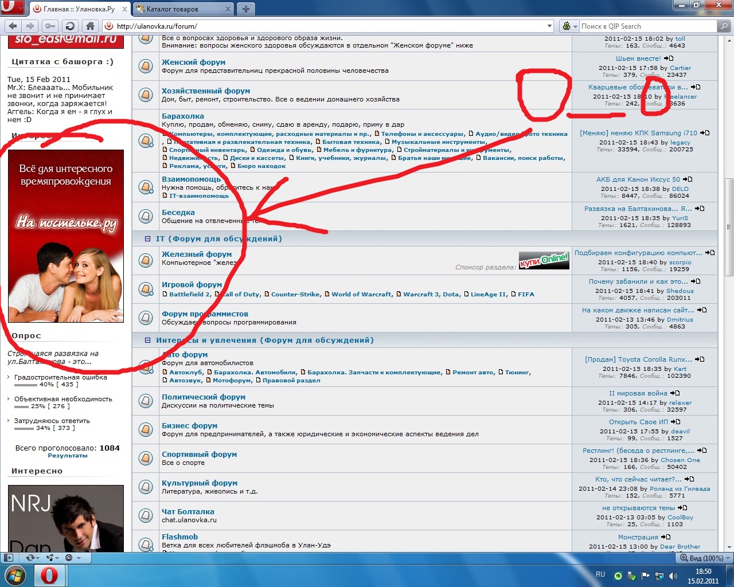Reload the current page

[70, 26]
